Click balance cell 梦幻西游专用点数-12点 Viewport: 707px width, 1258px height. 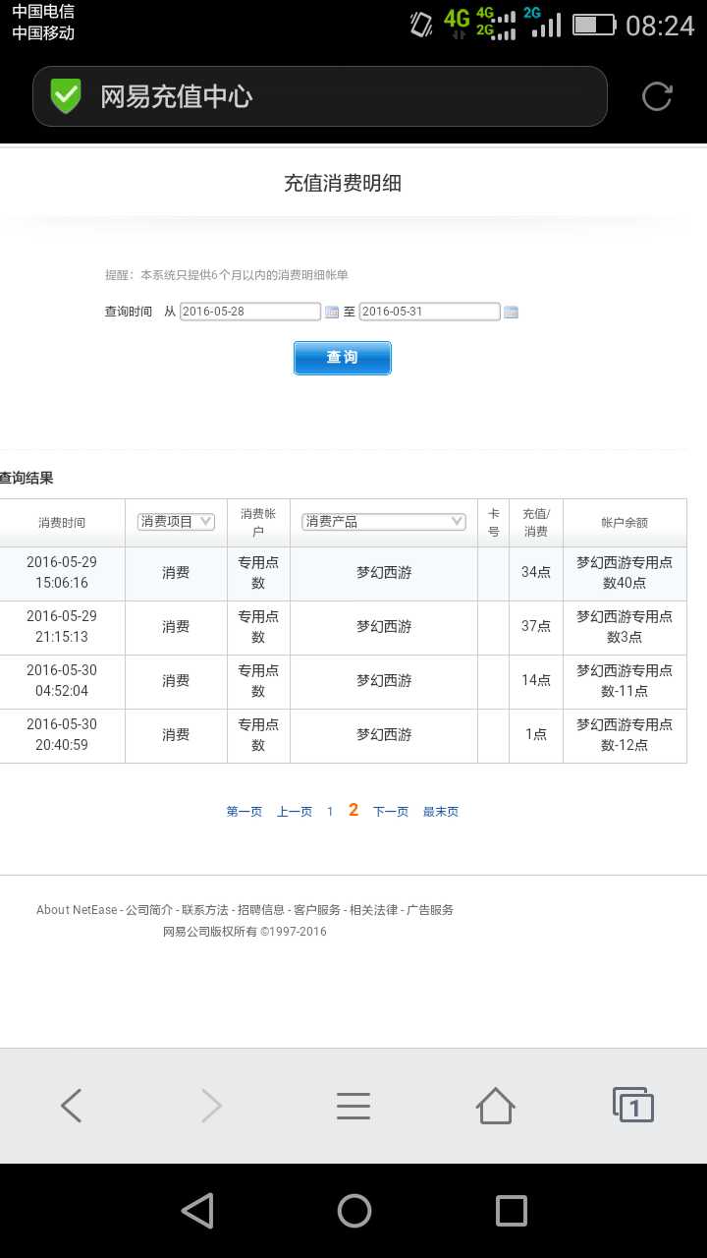(625, 735)
